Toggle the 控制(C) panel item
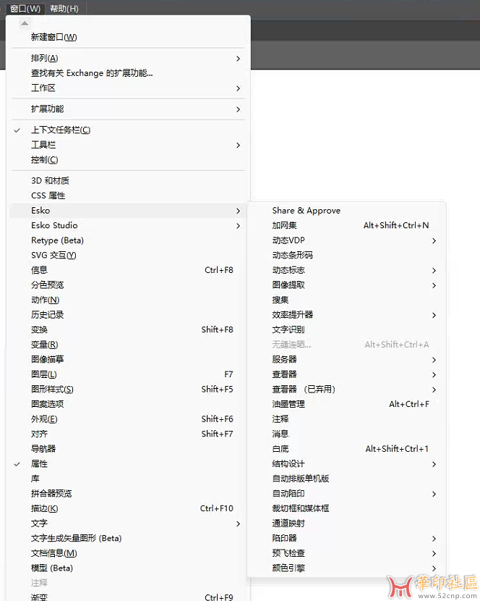 [128, 160]
